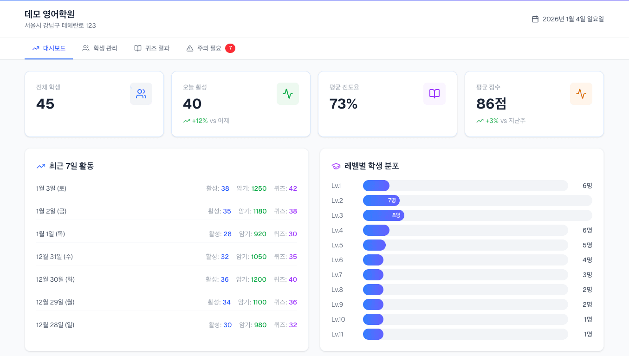Click the Lv.1 progress bar
This screenshot has width=629, height=356.
[376, 185]
